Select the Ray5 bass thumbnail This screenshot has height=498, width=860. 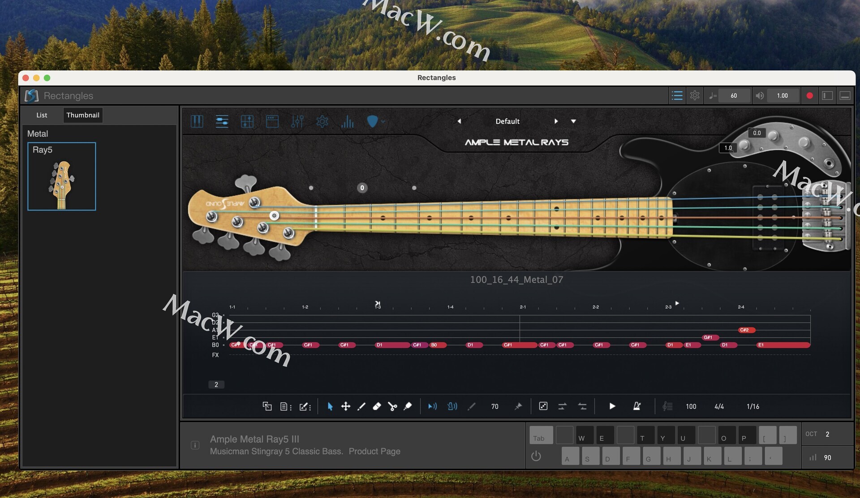pyautogui.click(x=61, y=176)
